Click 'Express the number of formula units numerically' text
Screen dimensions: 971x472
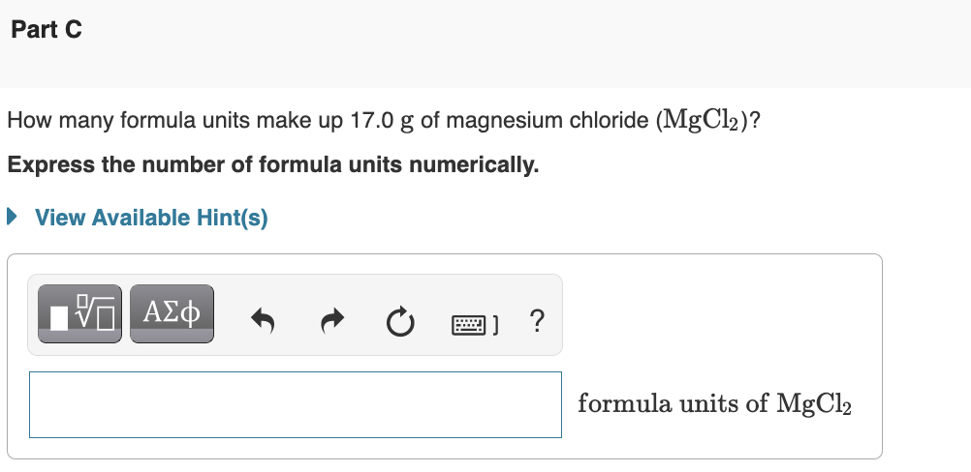[x=273, y=165]
